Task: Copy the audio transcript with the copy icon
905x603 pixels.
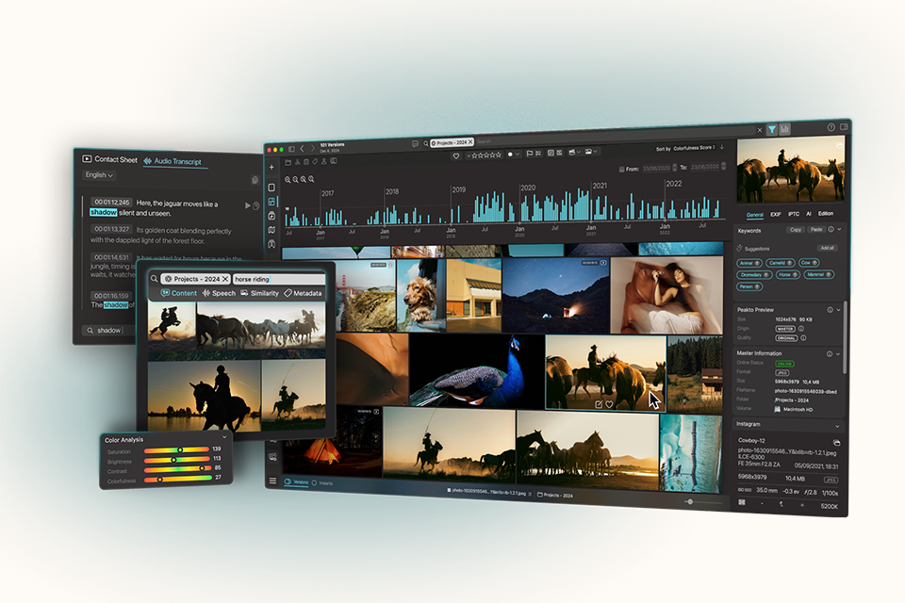Action: click(x=255, y=180)
